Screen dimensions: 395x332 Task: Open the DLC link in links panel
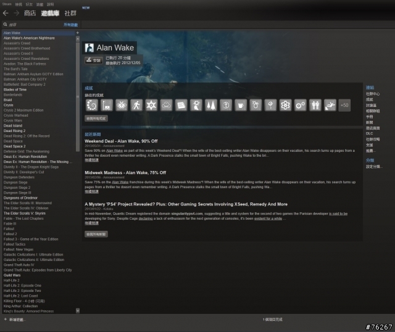tap(369, 133)
